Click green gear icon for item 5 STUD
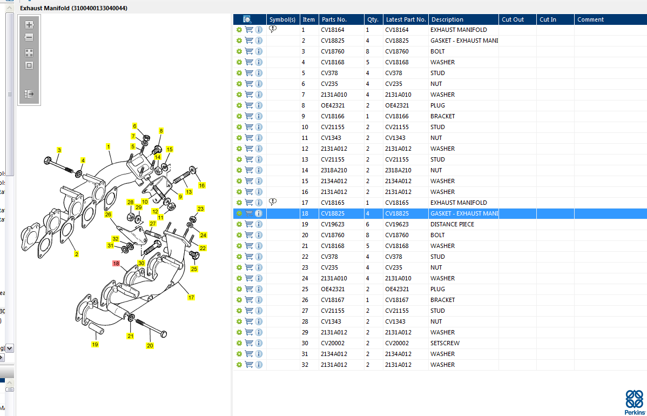The width and height of the screenshot is (647, 416). 239,73
